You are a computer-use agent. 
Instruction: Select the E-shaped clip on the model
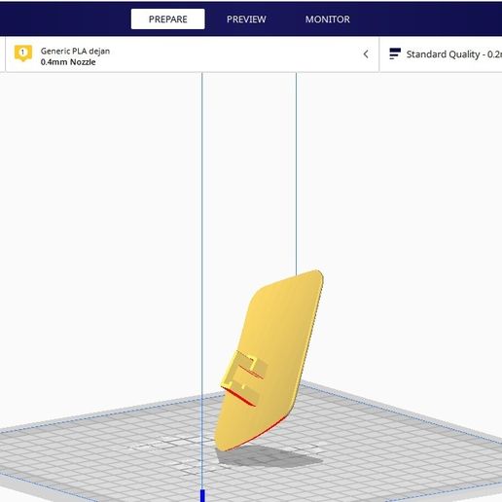[x=245, y=376]
